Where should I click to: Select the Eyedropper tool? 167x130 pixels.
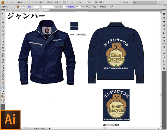pyautogui.click(x=3, y=71)
